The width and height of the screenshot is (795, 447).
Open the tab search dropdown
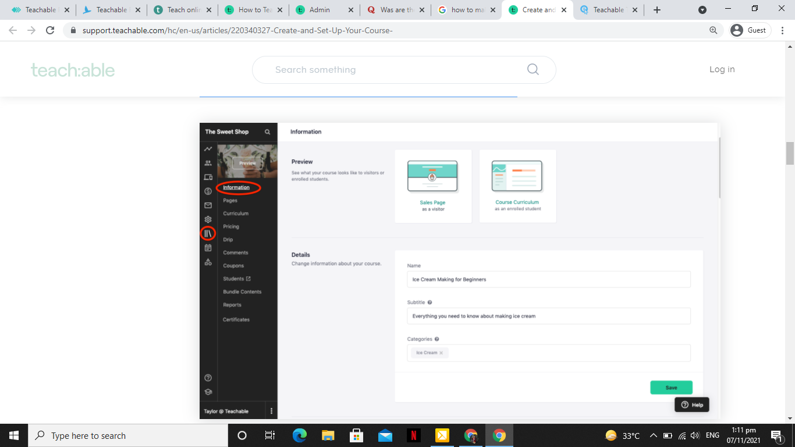(x=702, y=10)
